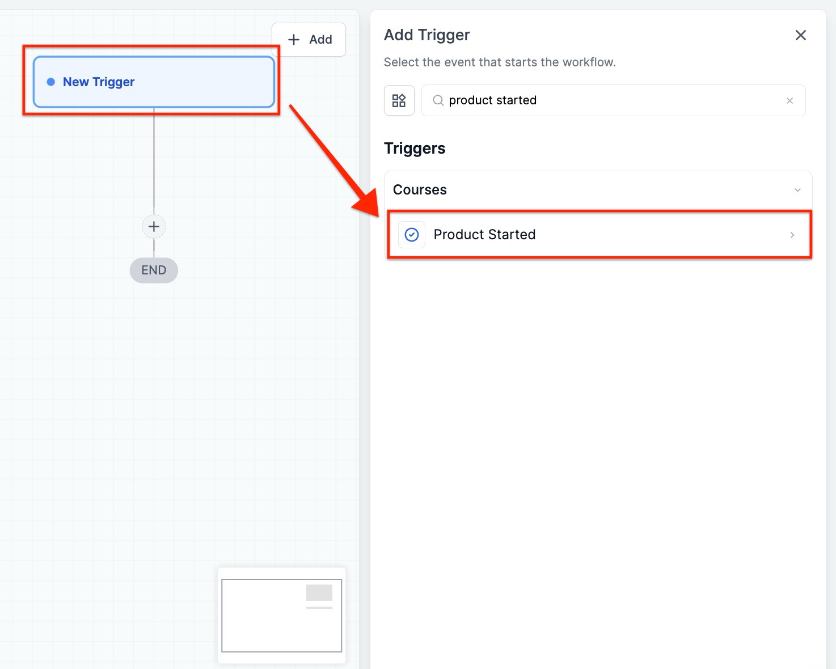836x669 pixels.
Task: Focus the trigger search input field
Action: [613, 100]
